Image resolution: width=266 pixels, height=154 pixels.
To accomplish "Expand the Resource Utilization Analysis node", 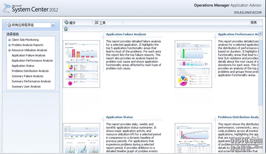I will coord(10,50).
